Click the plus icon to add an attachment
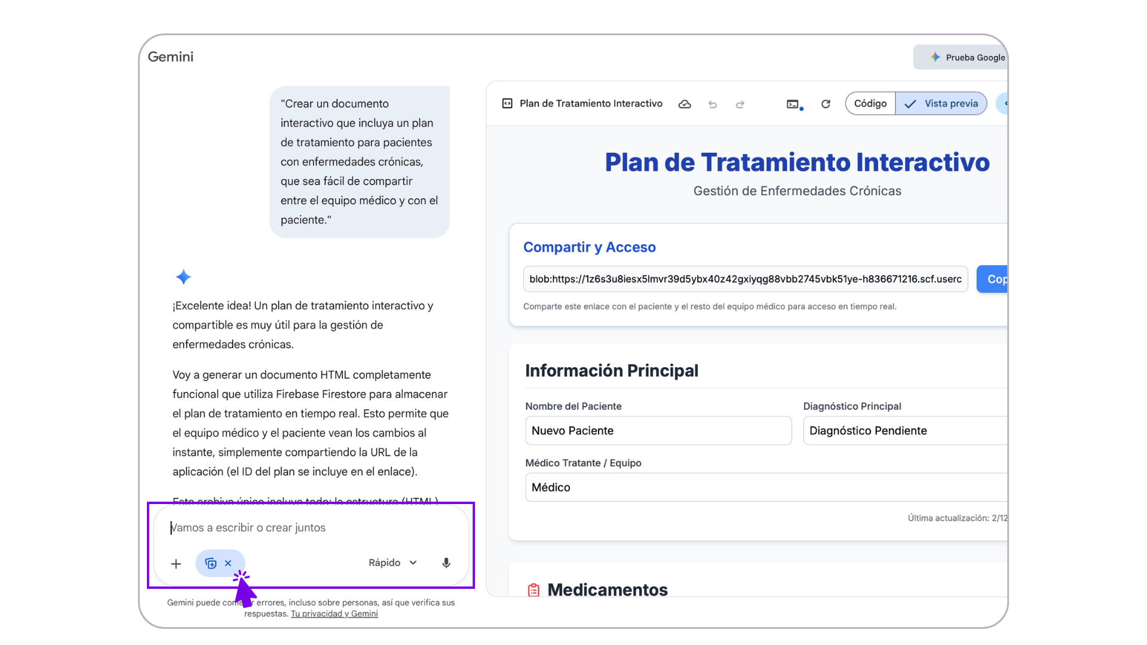 click(176, 563)
